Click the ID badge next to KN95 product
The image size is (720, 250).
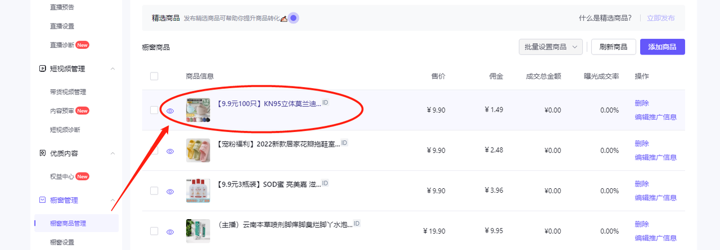325,103
